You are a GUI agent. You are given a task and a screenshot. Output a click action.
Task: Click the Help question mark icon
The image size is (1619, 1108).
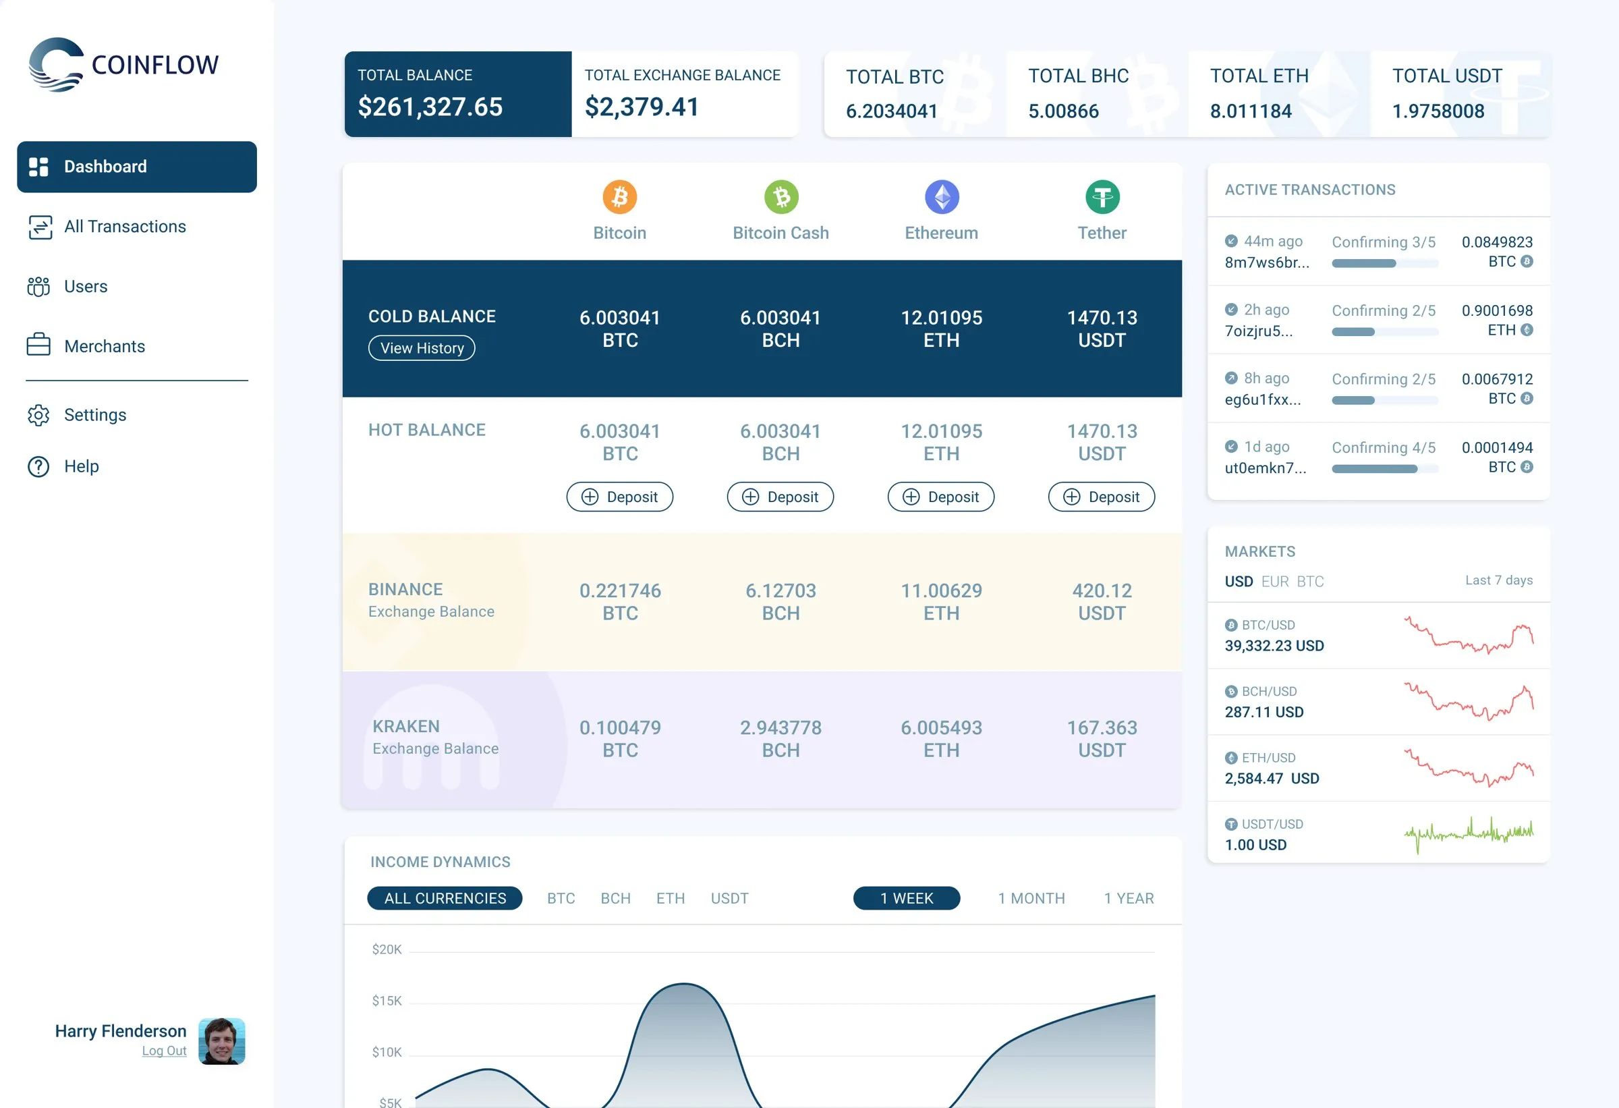pyautogui.click(x=39, y=467)
